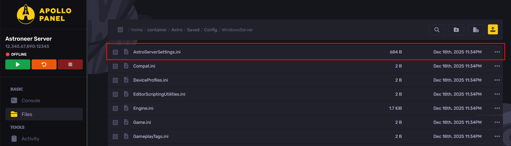511x146 pixels.
Task: Open the file search magnifier
Action: [437, 30]
